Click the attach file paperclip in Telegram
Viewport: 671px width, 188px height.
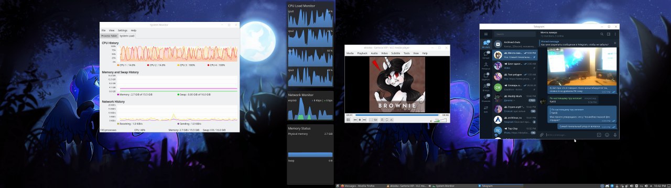coord(542,135)
